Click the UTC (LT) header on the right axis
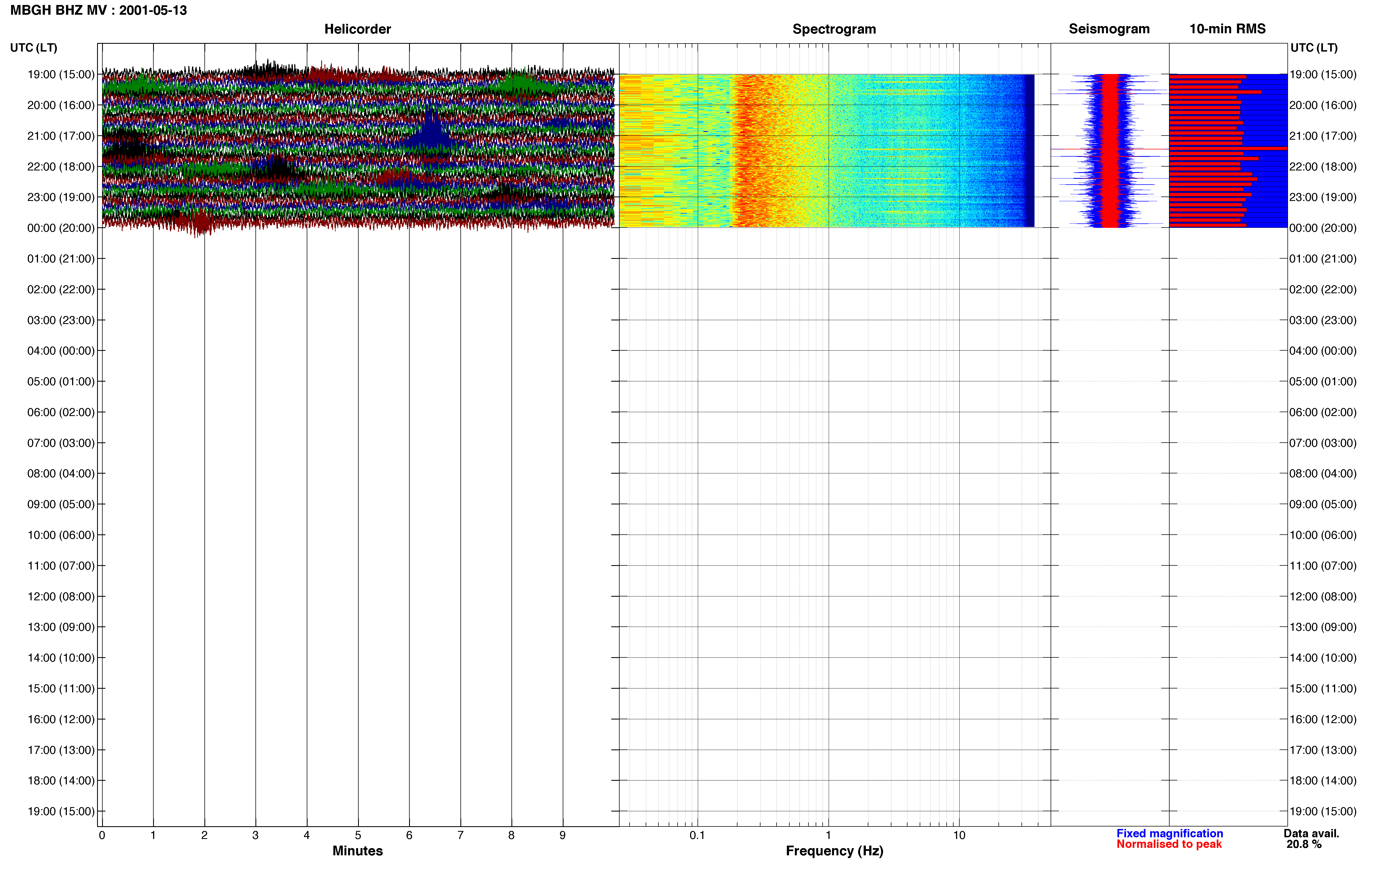 tap(1314, 48)
